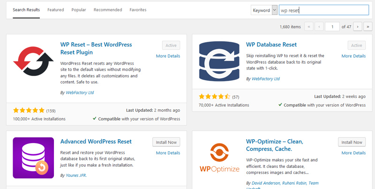This screenshot has height=189, width=375.
Task: Switch to the Search Results tab
Action: click(26, 10)
